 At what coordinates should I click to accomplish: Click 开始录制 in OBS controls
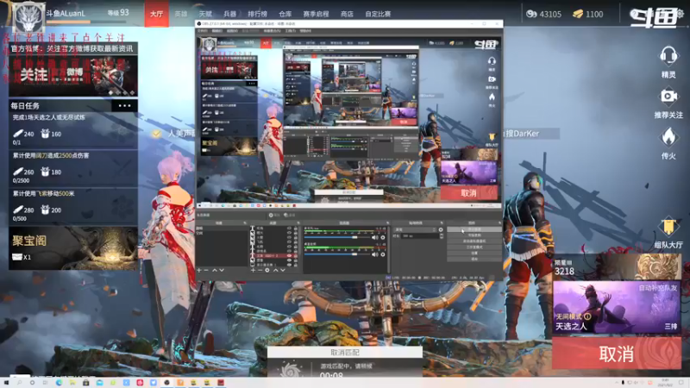[474, 235]
